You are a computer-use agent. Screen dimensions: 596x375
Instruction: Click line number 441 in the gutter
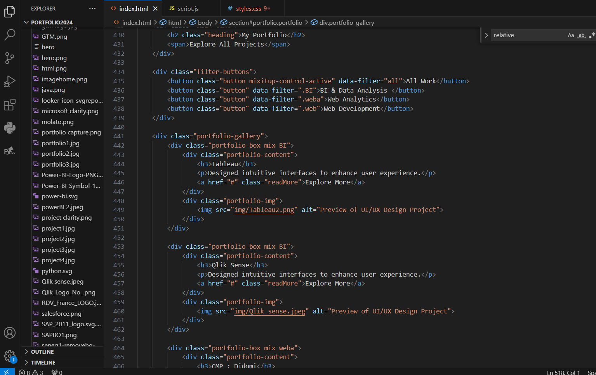point(119,136)
